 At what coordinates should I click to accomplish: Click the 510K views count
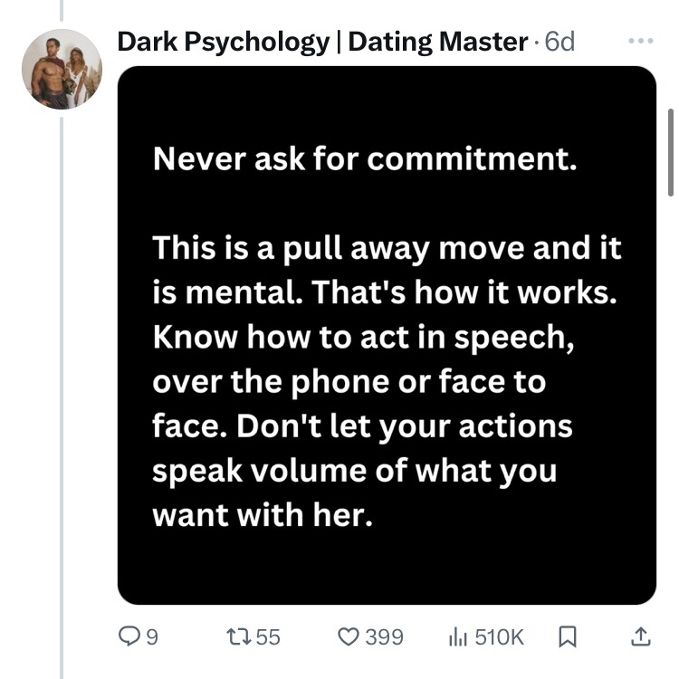[x=499, y=637]
